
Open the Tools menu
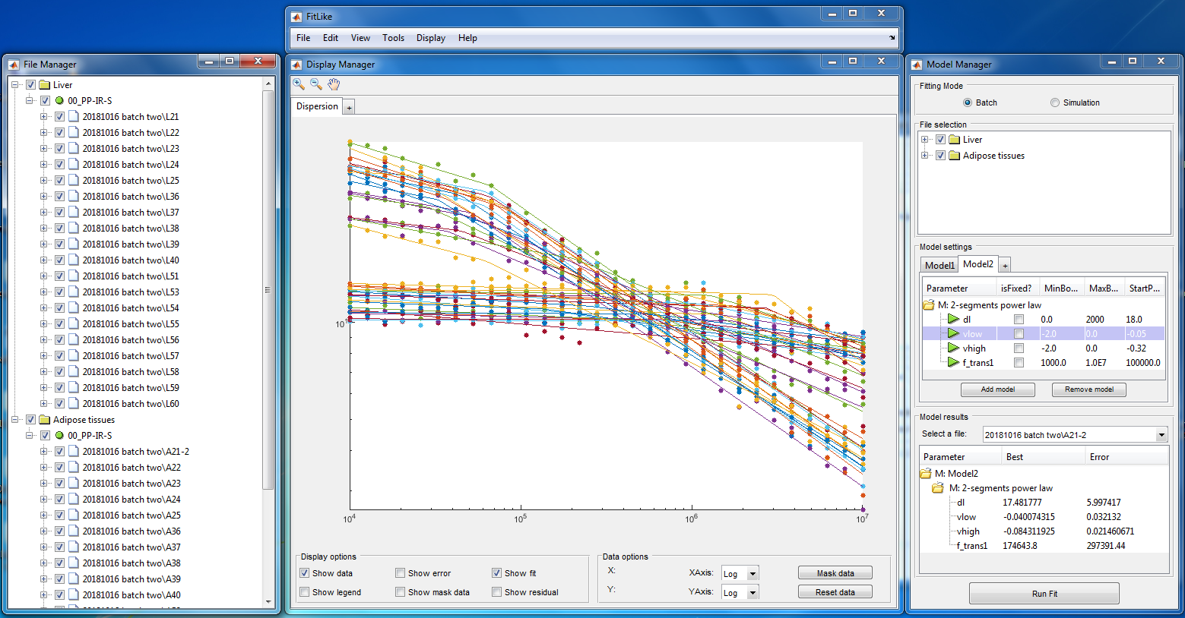click(393, 38)
